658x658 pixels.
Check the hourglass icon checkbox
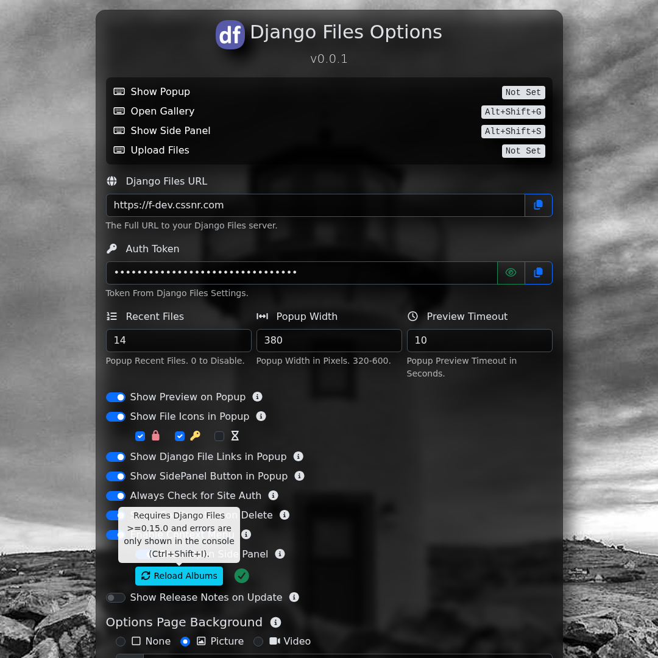pyautogui.click(x=219, y=436)
